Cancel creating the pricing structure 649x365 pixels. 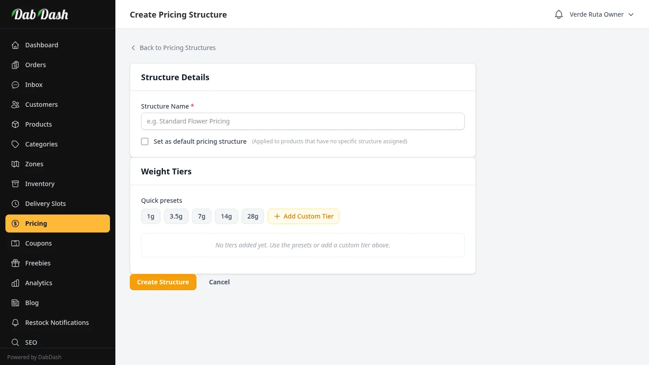pyautogui.click(x=219, y=282)
